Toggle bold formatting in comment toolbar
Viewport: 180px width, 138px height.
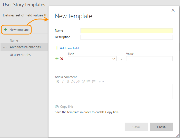pos(58,82)
